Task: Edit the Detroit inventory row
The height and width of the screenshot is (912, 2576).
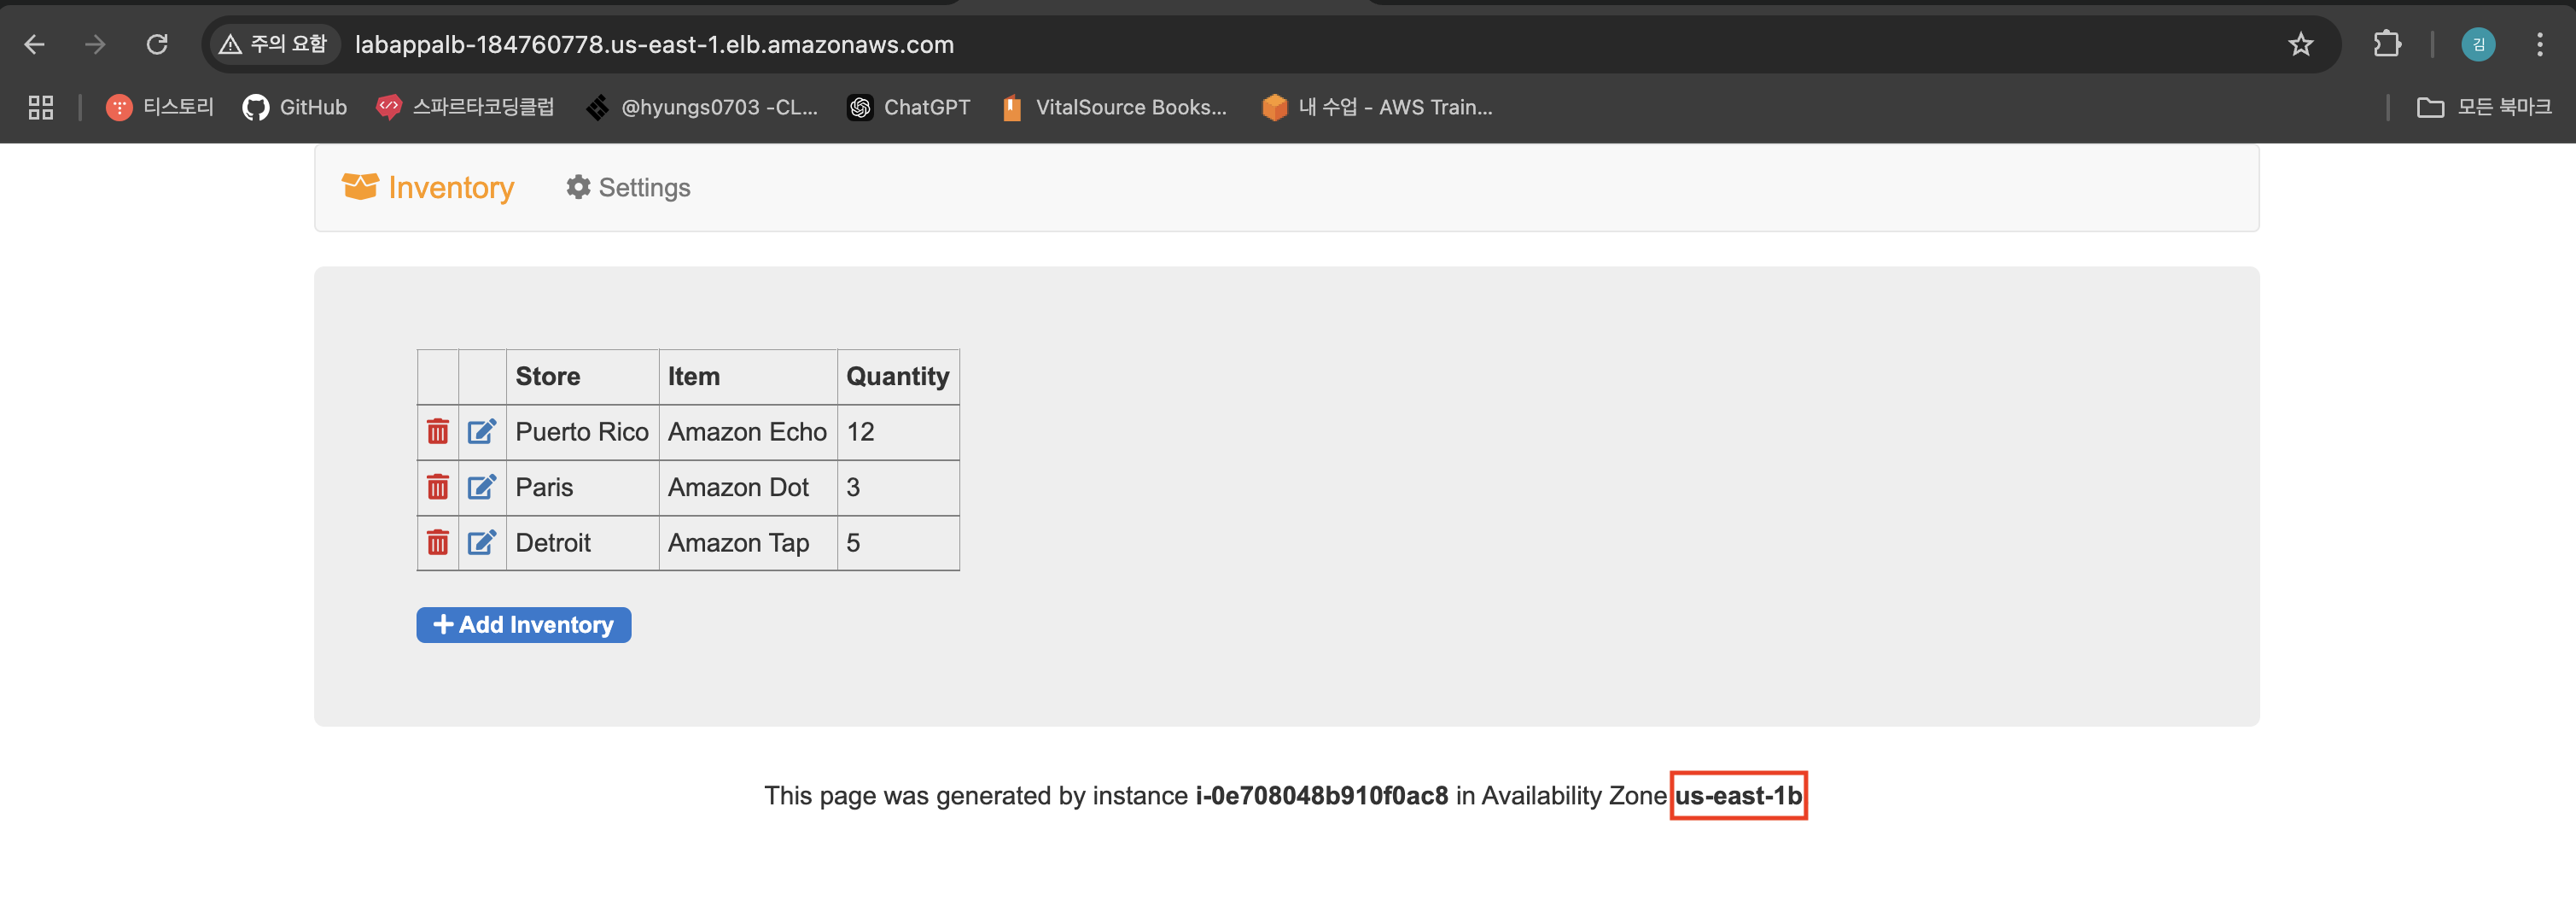Action: point(482,543)
